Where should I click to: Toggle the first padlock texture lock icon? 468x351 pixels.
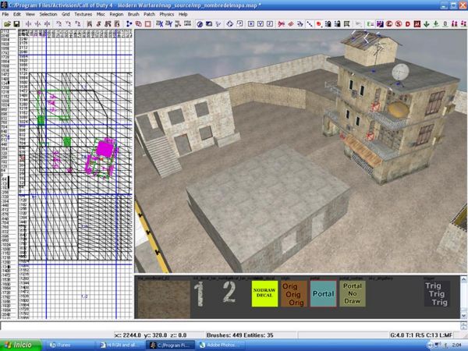tap(328, 24)
